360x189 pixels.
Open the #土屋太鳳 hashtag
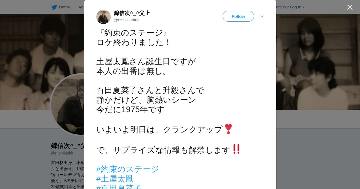(115, 179)
